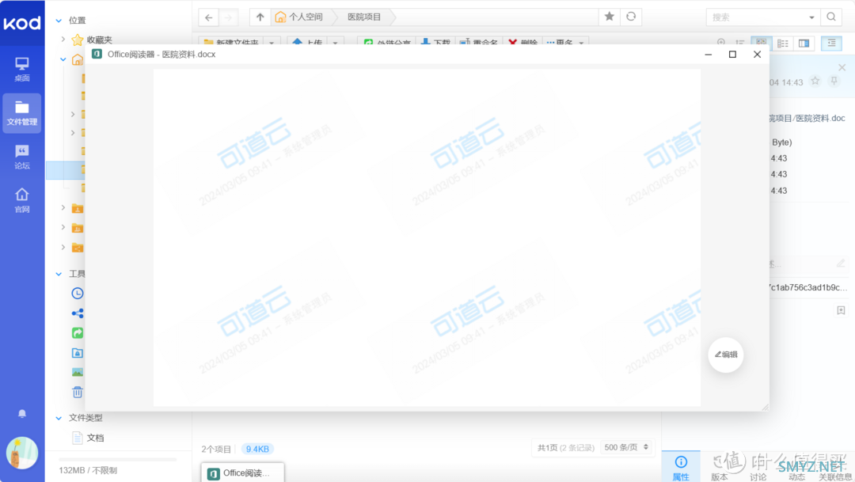Click the Office阅读 taskbar tab

pos(243,473)
